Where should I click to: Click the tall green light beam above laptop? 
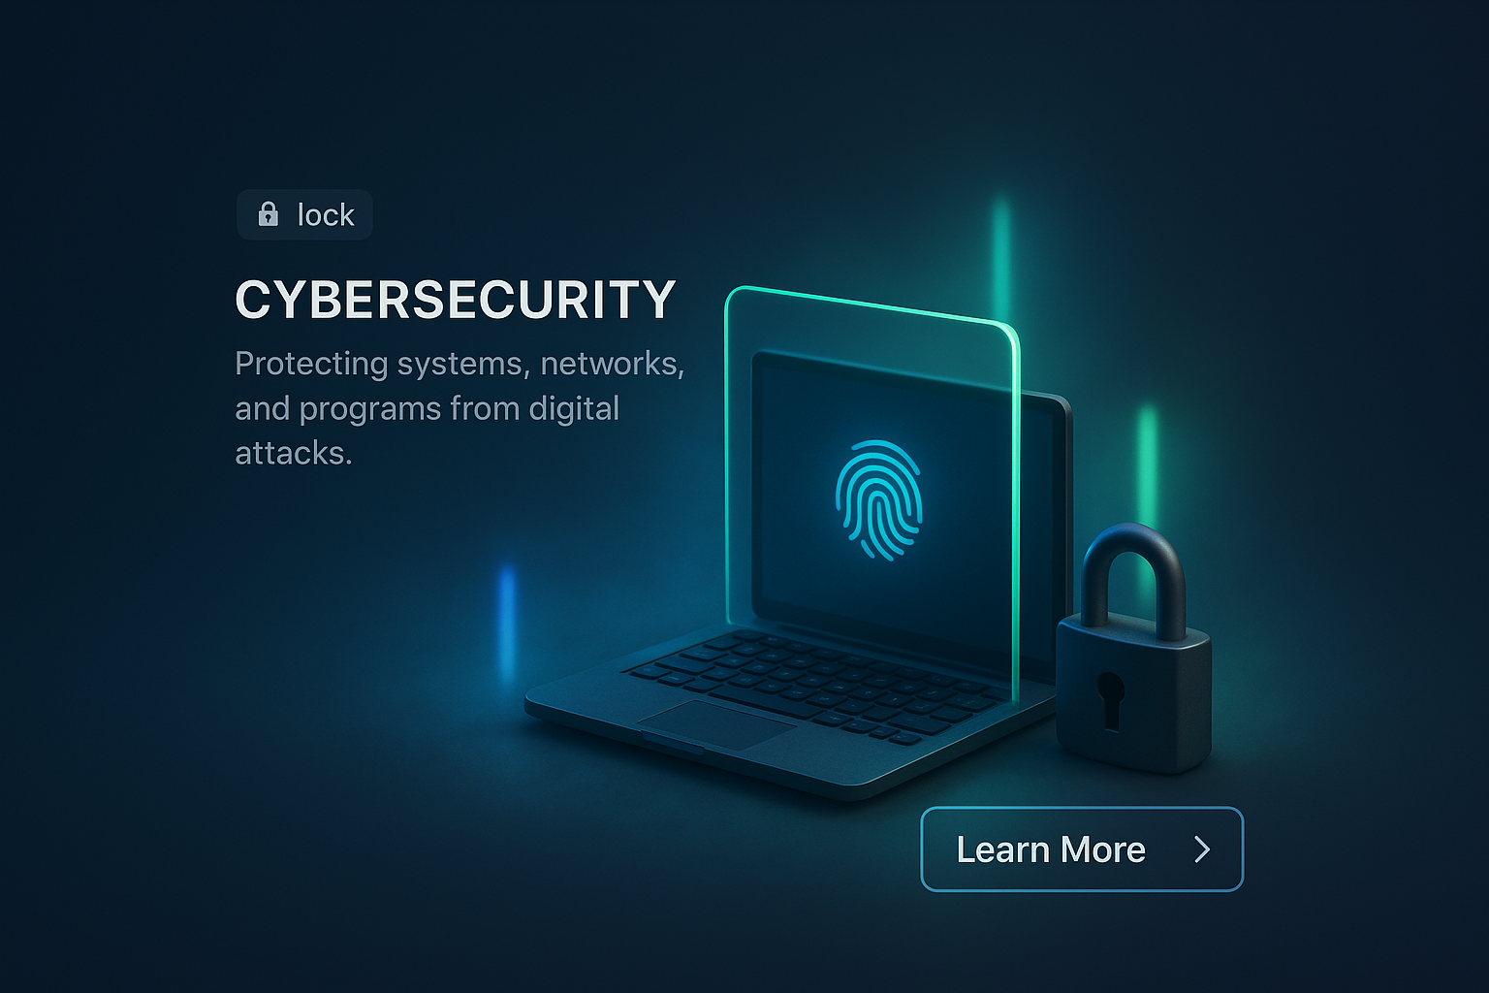(1000, 257)
